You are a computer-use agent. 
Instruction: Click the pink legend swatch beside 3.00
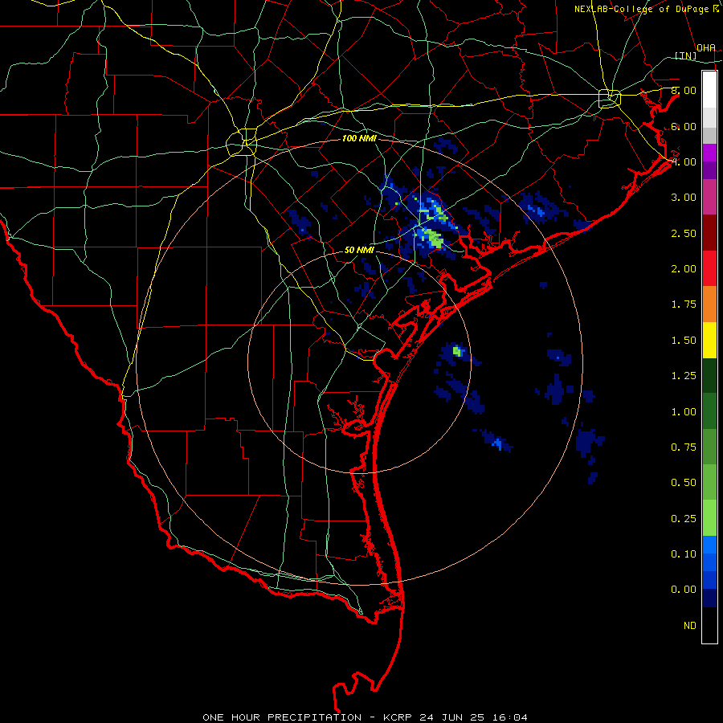(x=709, y=197)
